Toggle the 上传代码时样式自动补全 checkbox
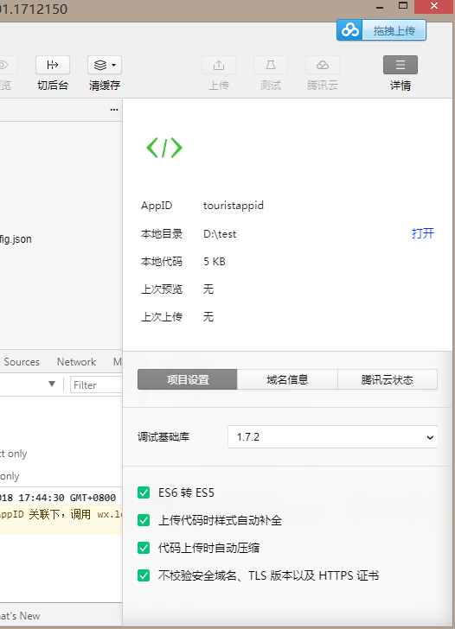The image size is (455, 629). click(144, 520)
